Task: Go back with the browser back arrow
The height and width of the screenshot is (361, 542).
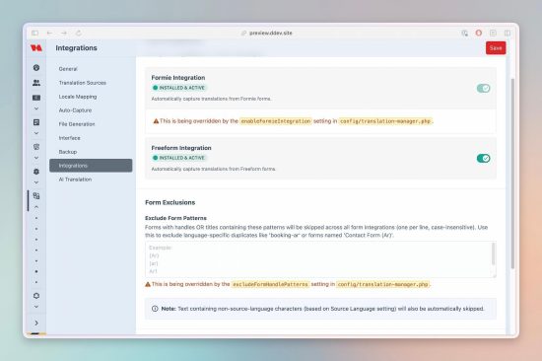Action: coord(49,33)
